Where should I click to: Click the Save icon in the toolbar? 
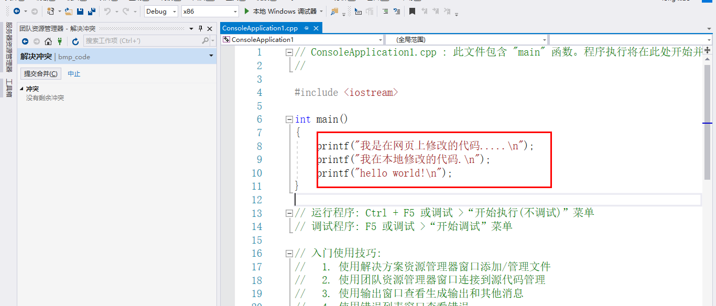[80, 10]
